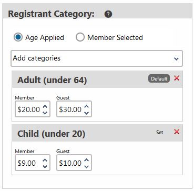Increase Child Guest price with up arrow
The width and height of the screenshot is (194, 191).
[86, 160]
